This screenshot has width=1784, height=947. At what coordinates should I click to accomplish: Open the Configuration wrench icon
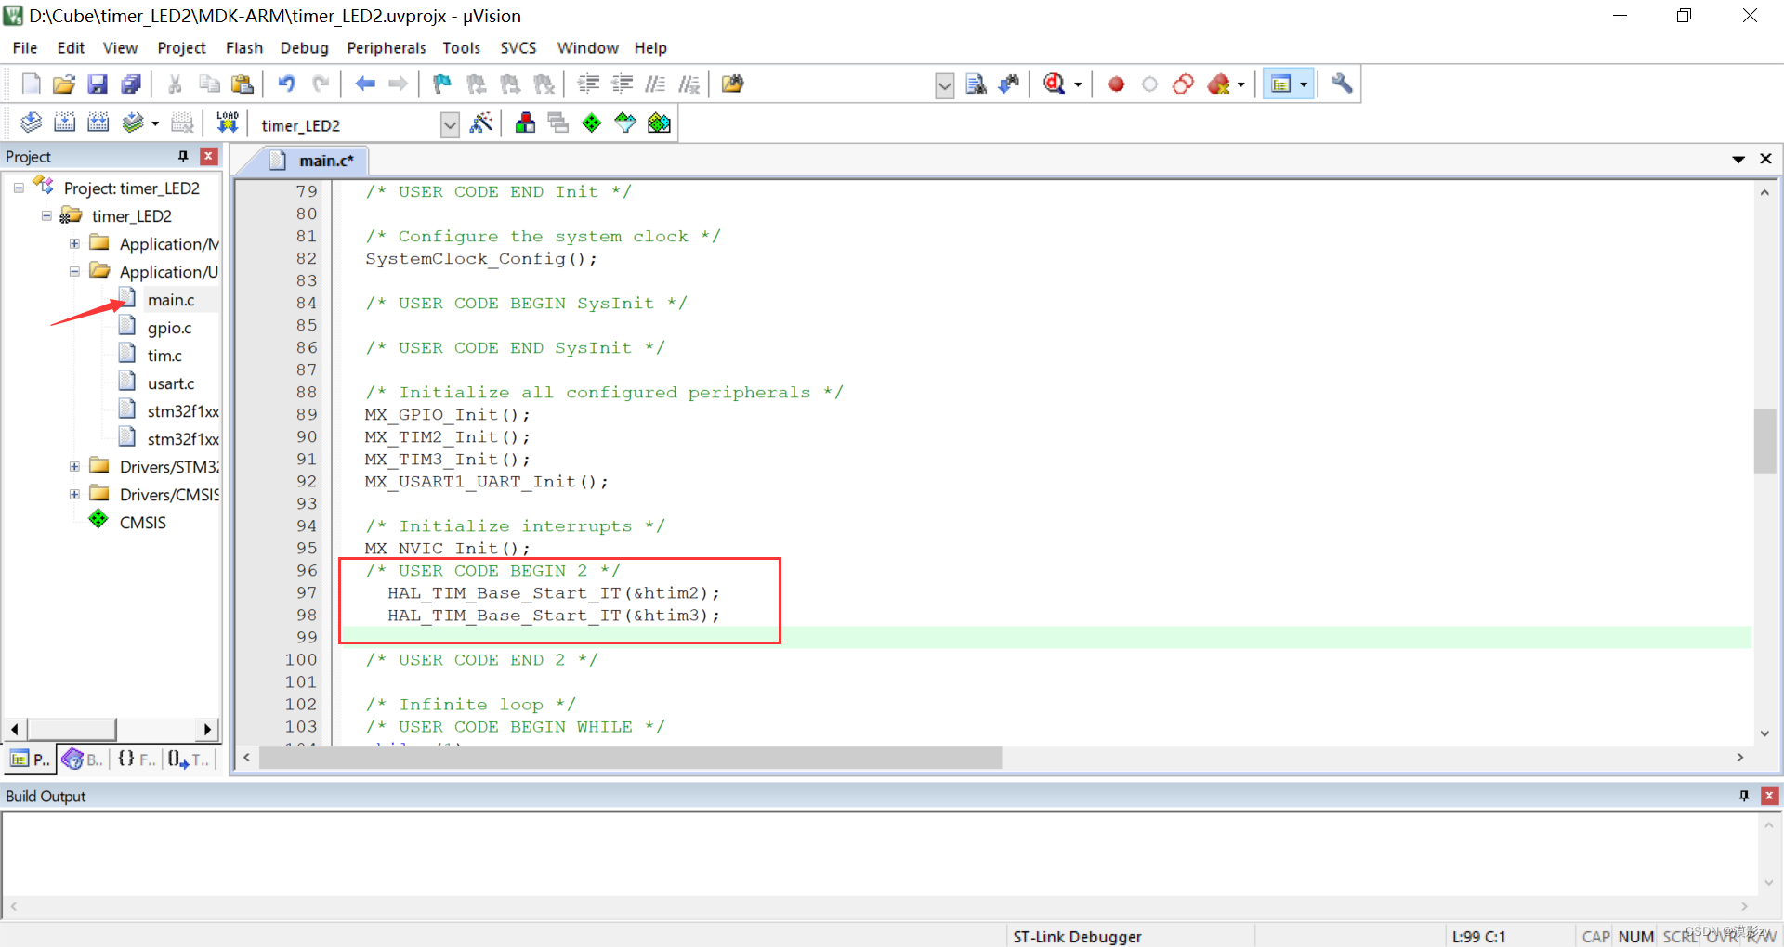(x=1341, y=84)
